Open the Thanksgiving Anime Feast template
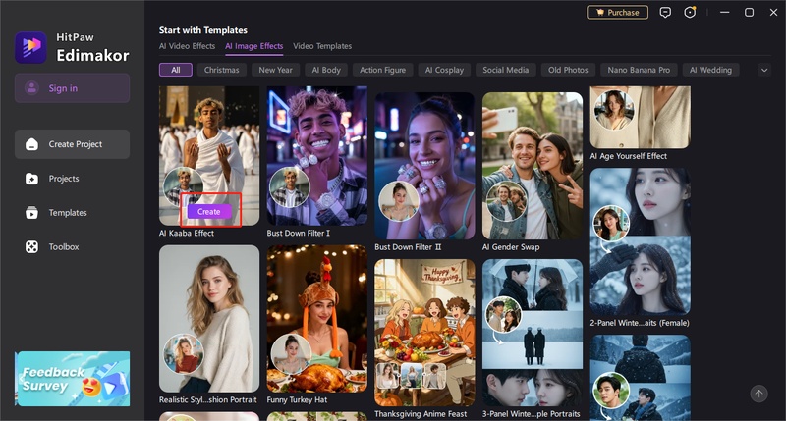 point(424,333)
